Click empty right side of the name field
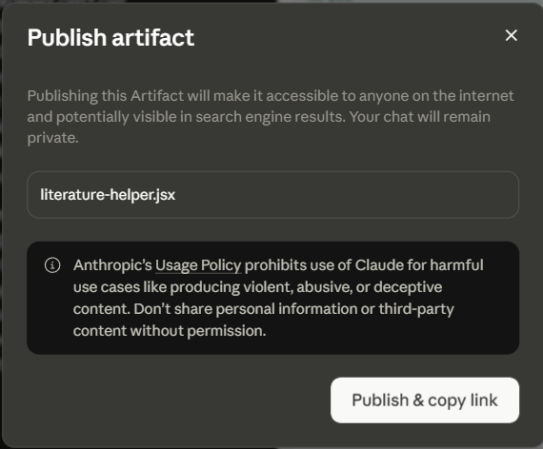 tap(347, 195)
